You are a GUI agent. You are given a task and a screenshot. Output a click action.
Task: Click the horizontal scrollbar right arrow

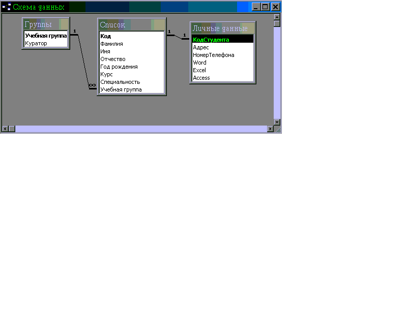coord(270,129)
